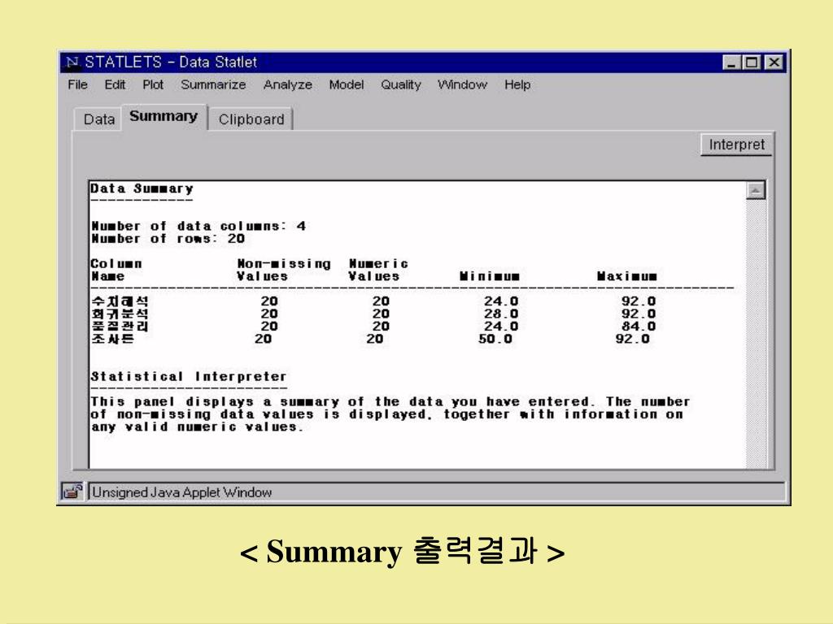This screenshot has width=833, height=624.
Task: Click the 'Statistical Interpreter' heading
Action: click(x=189, y=377)
